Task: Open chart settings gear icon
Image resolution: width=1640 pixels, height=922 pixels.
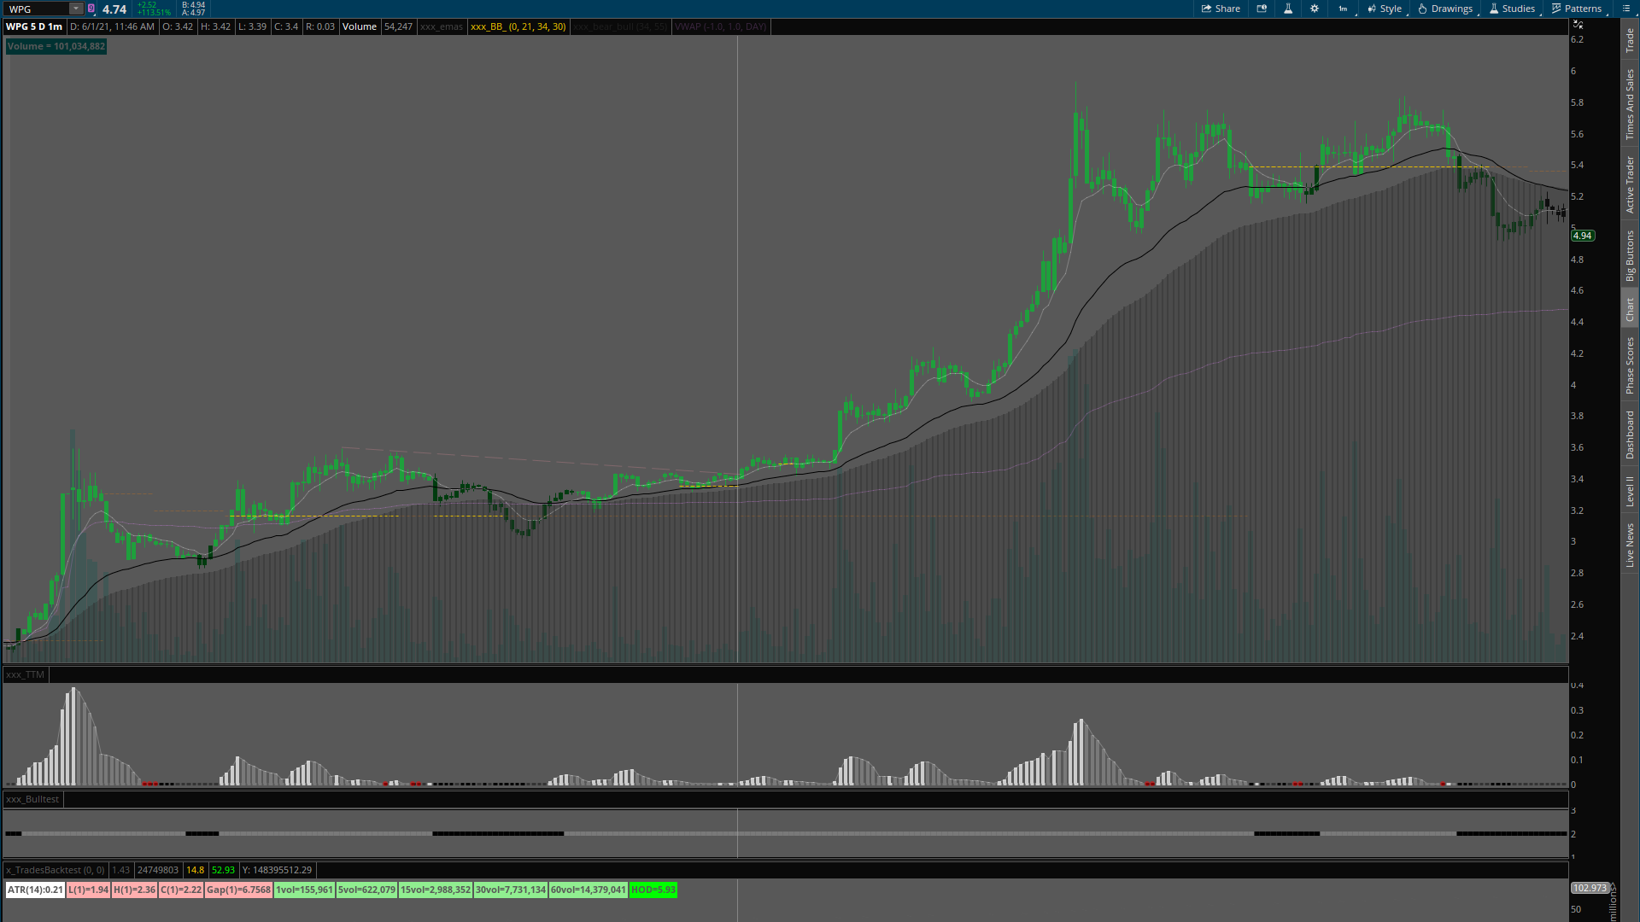Action: (x=1315, y=9)
